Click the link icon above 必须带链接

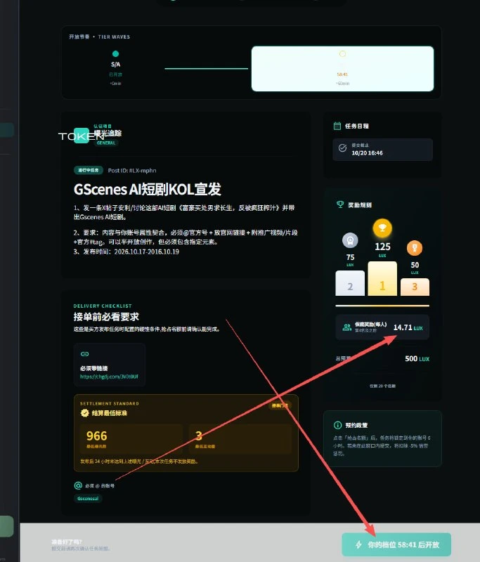(84, 354)
